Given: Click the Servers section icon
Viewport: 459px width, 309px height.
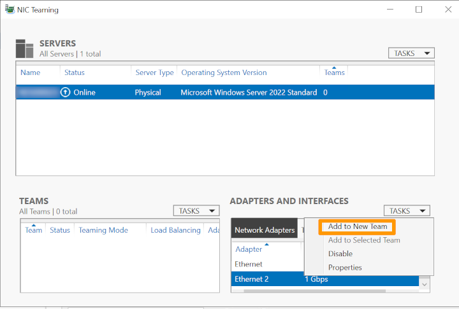Looking at the screenshot, I should [x=25, y=48].
